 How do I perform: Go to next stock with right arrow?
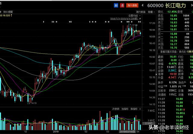click(192, 5)
